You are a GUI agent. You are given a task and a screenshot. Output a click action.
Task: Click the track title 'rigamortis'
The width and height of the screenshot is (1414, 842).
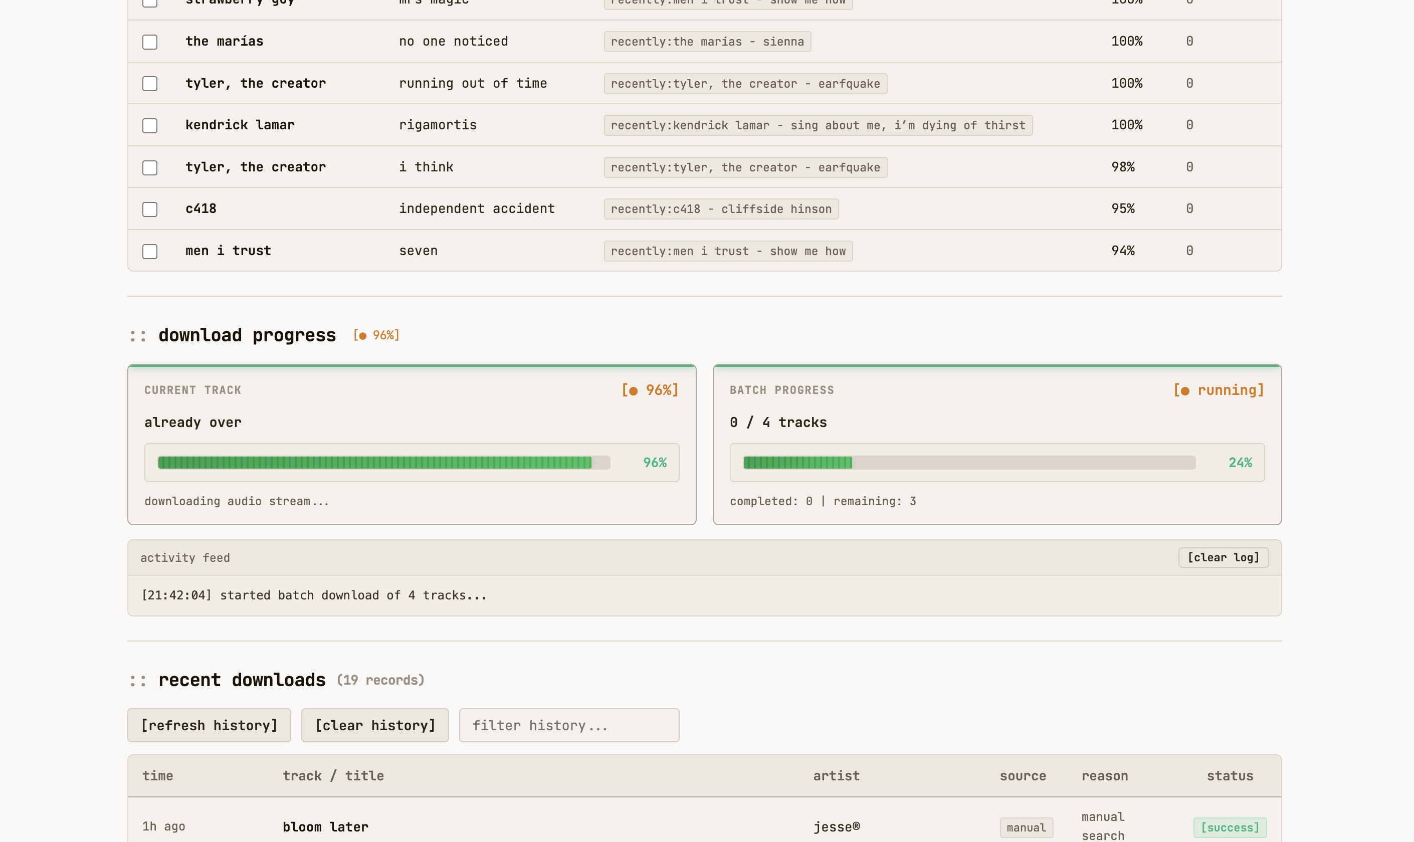coord(438,125)
